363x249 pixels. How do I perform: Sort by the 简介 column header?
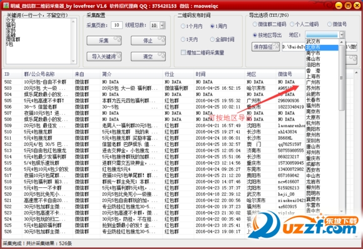click(131, 74)
